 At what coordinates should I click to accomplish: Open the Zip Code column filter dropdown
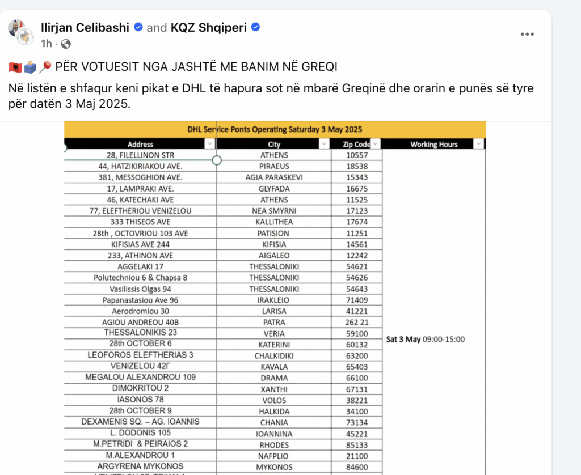click(376, 143)
